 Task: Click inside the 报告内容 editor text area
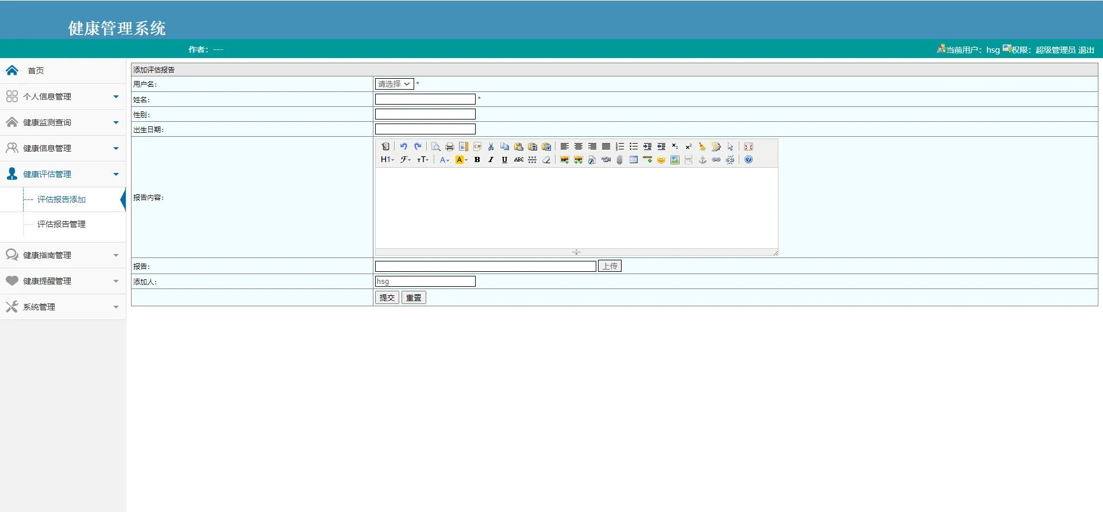click(x=576, y=208)
